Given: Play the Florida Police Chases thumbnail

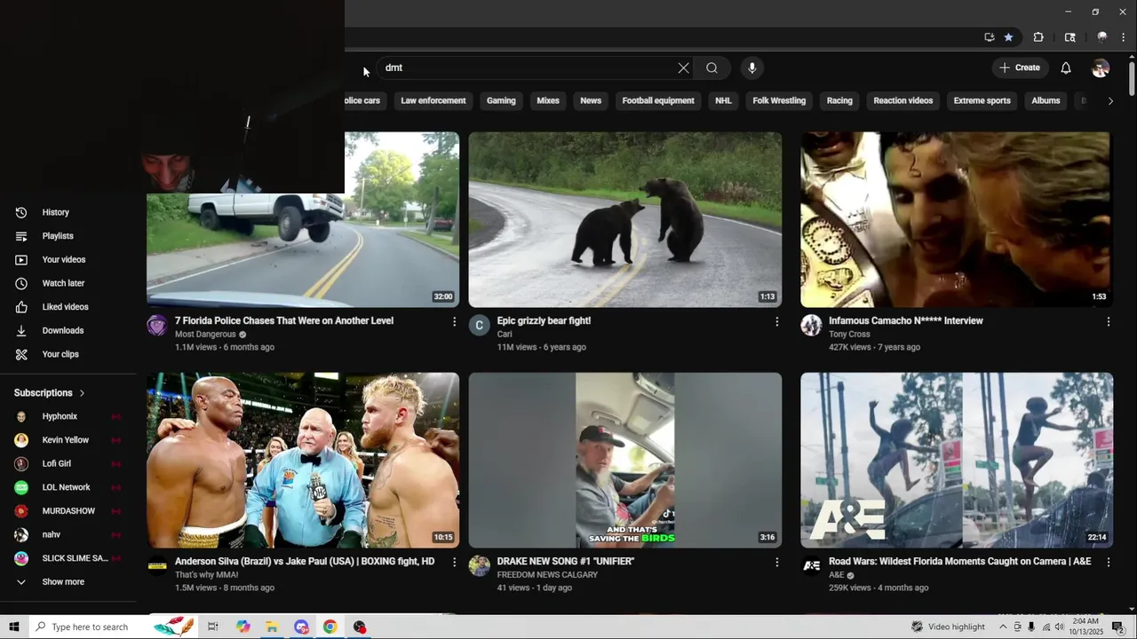Looking at the screenshot, I should tap(303, 251).
